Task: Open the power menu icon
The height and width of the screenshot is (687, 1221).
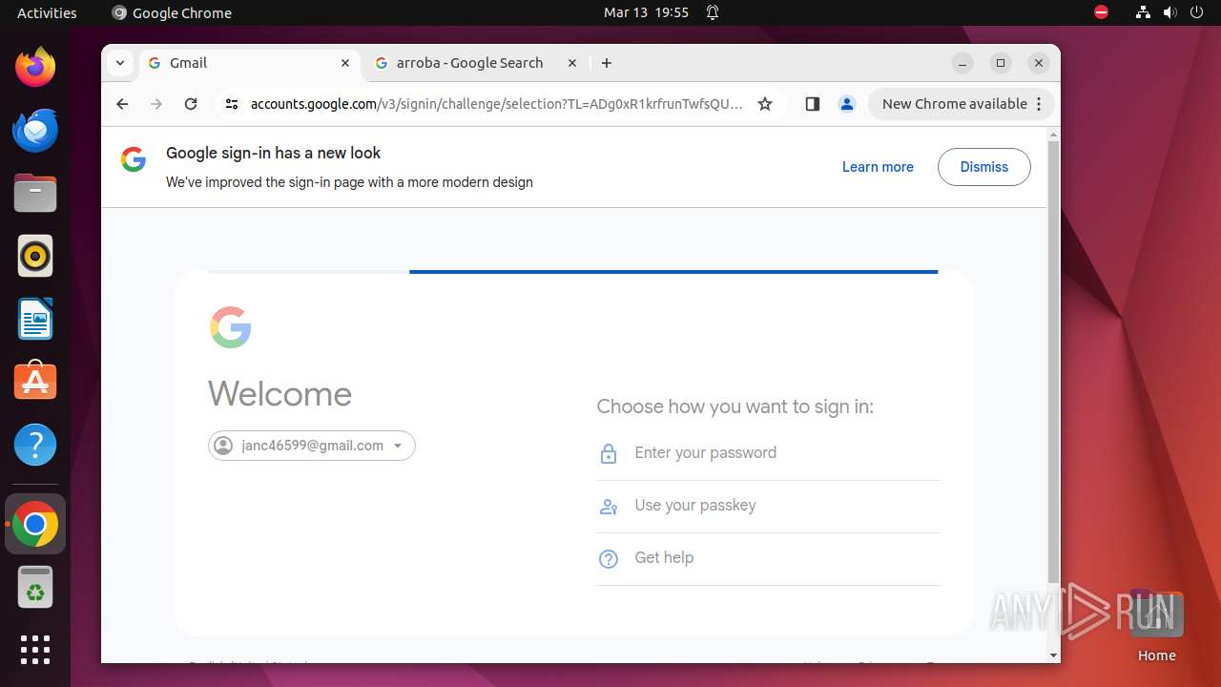Action: click(1196, 12)
